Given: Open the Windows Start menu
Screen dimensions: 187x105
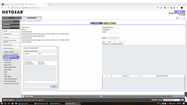Looking at the screenshot, I should click(2, 104).
